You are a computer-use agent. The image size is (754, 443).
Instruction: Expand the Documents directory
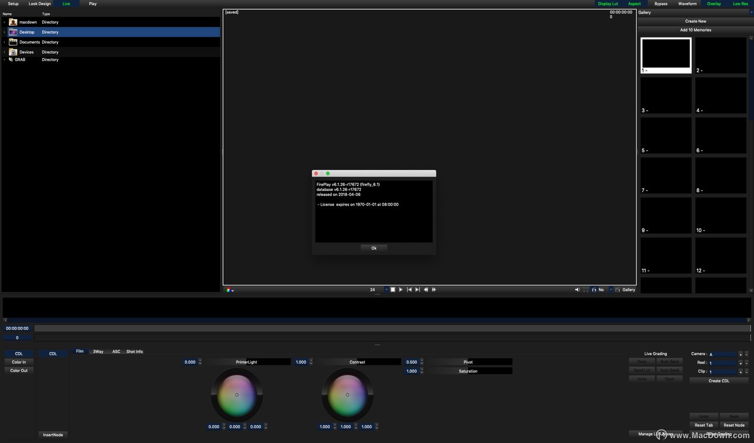pos(4,42)
